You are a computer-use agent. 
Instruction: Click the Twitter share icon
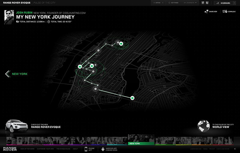(x=207, y=3)
